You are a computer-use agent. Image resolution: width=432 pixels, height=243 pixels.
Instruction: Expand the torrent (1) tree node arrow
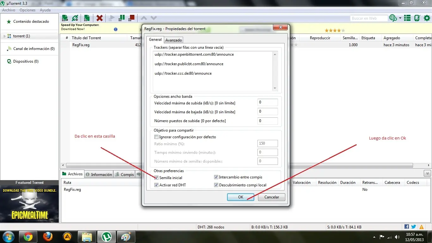coord(4,36)
